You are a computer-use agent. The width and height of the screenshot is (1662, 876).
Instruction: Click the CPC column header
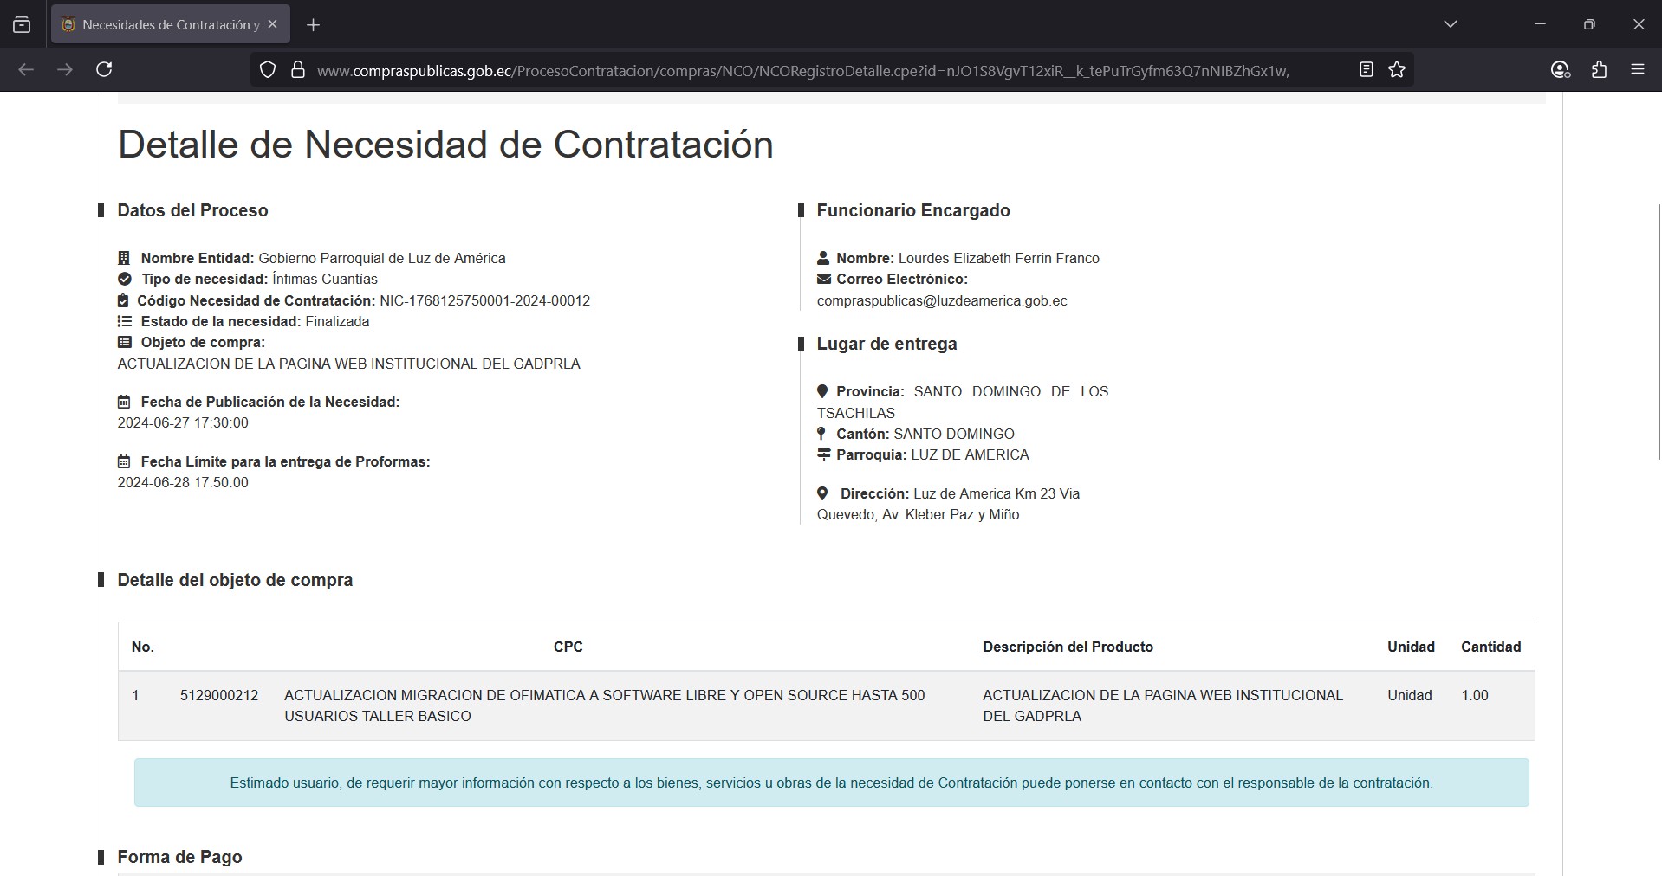(x=568, y=647)
